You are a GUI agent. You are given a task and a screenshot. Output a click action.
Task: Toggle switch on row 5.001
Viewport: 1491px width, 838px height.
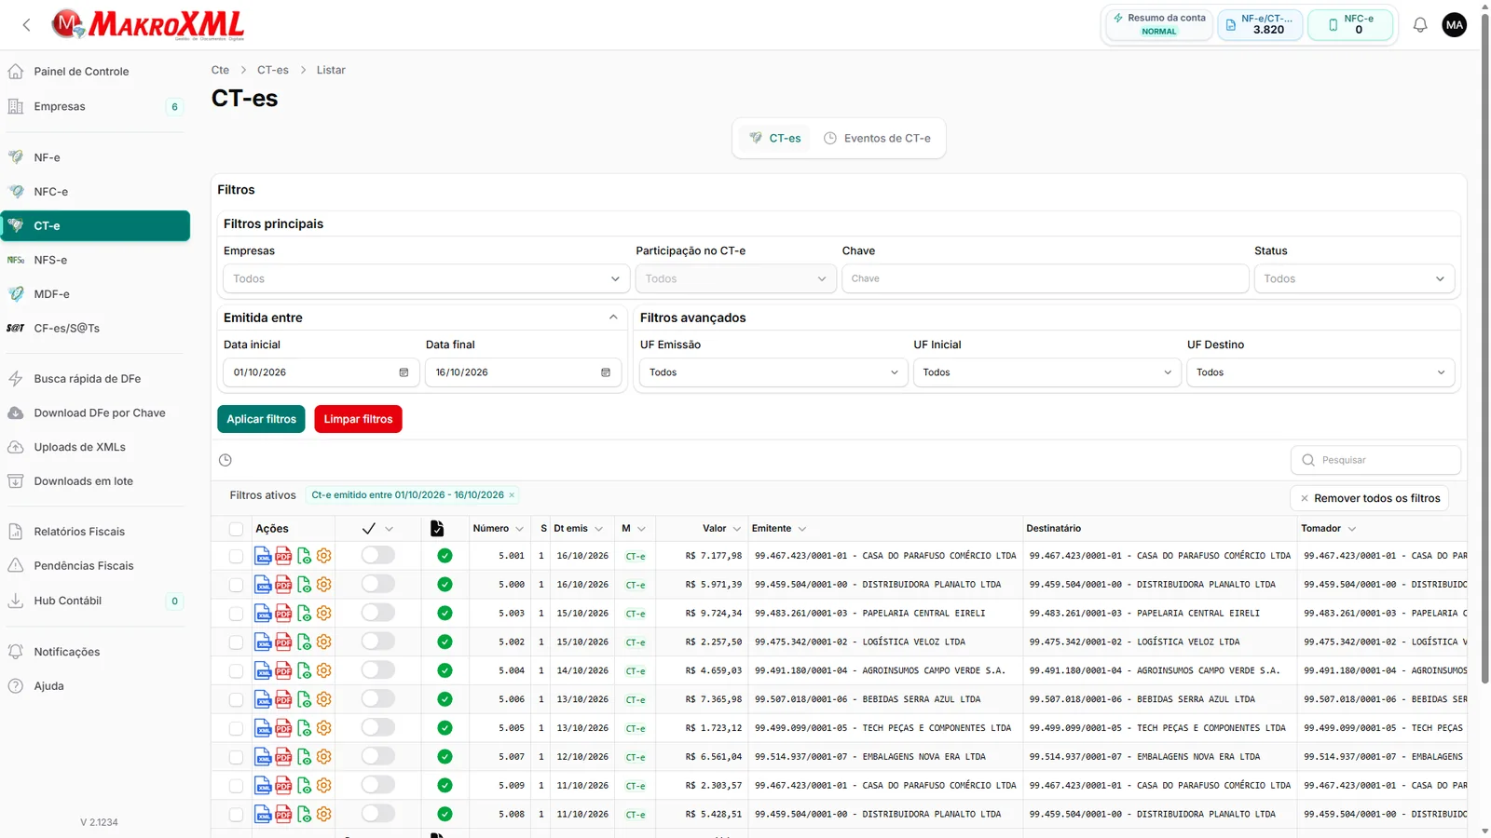click(x=378, y=556)
